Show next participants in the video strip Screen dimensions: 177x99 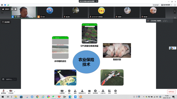[x=175, y=11]
